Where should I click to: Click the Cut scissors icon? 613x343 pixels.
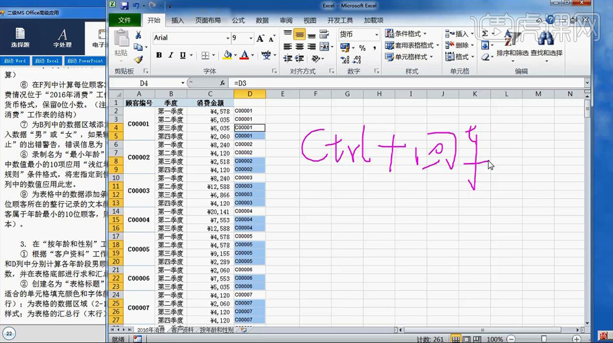[x=139, y=35]
